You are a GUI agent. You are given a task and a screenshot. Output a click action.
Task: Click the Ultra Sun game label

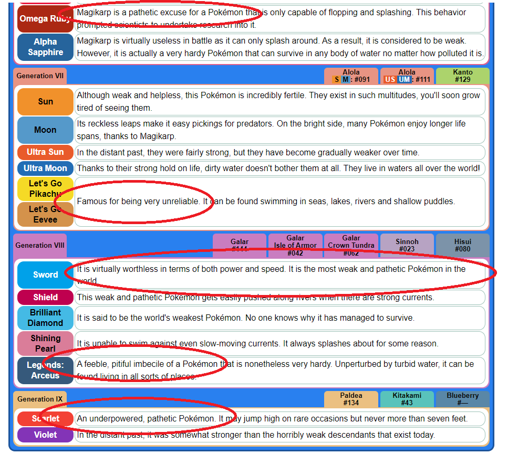click(x=45, y=152)
